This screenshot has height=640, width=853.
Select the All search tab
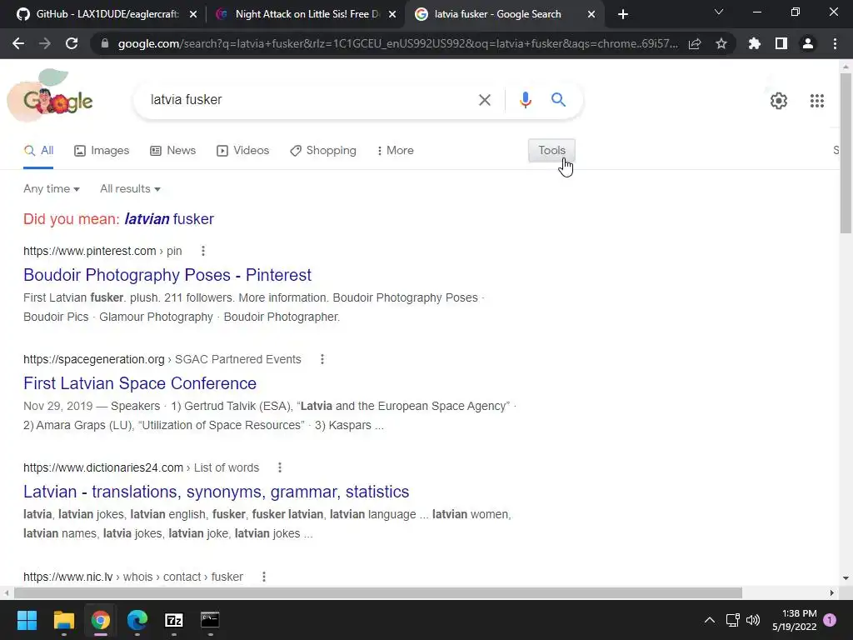[38, 151]
